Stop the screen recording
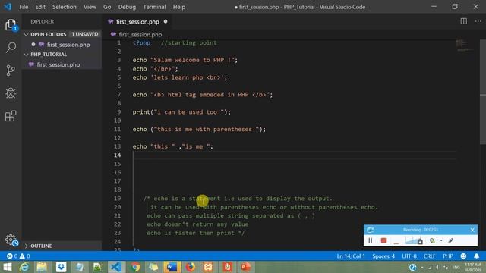Image resolution: width=486 pixels, height=273 pixels. (x=383, y=240)
